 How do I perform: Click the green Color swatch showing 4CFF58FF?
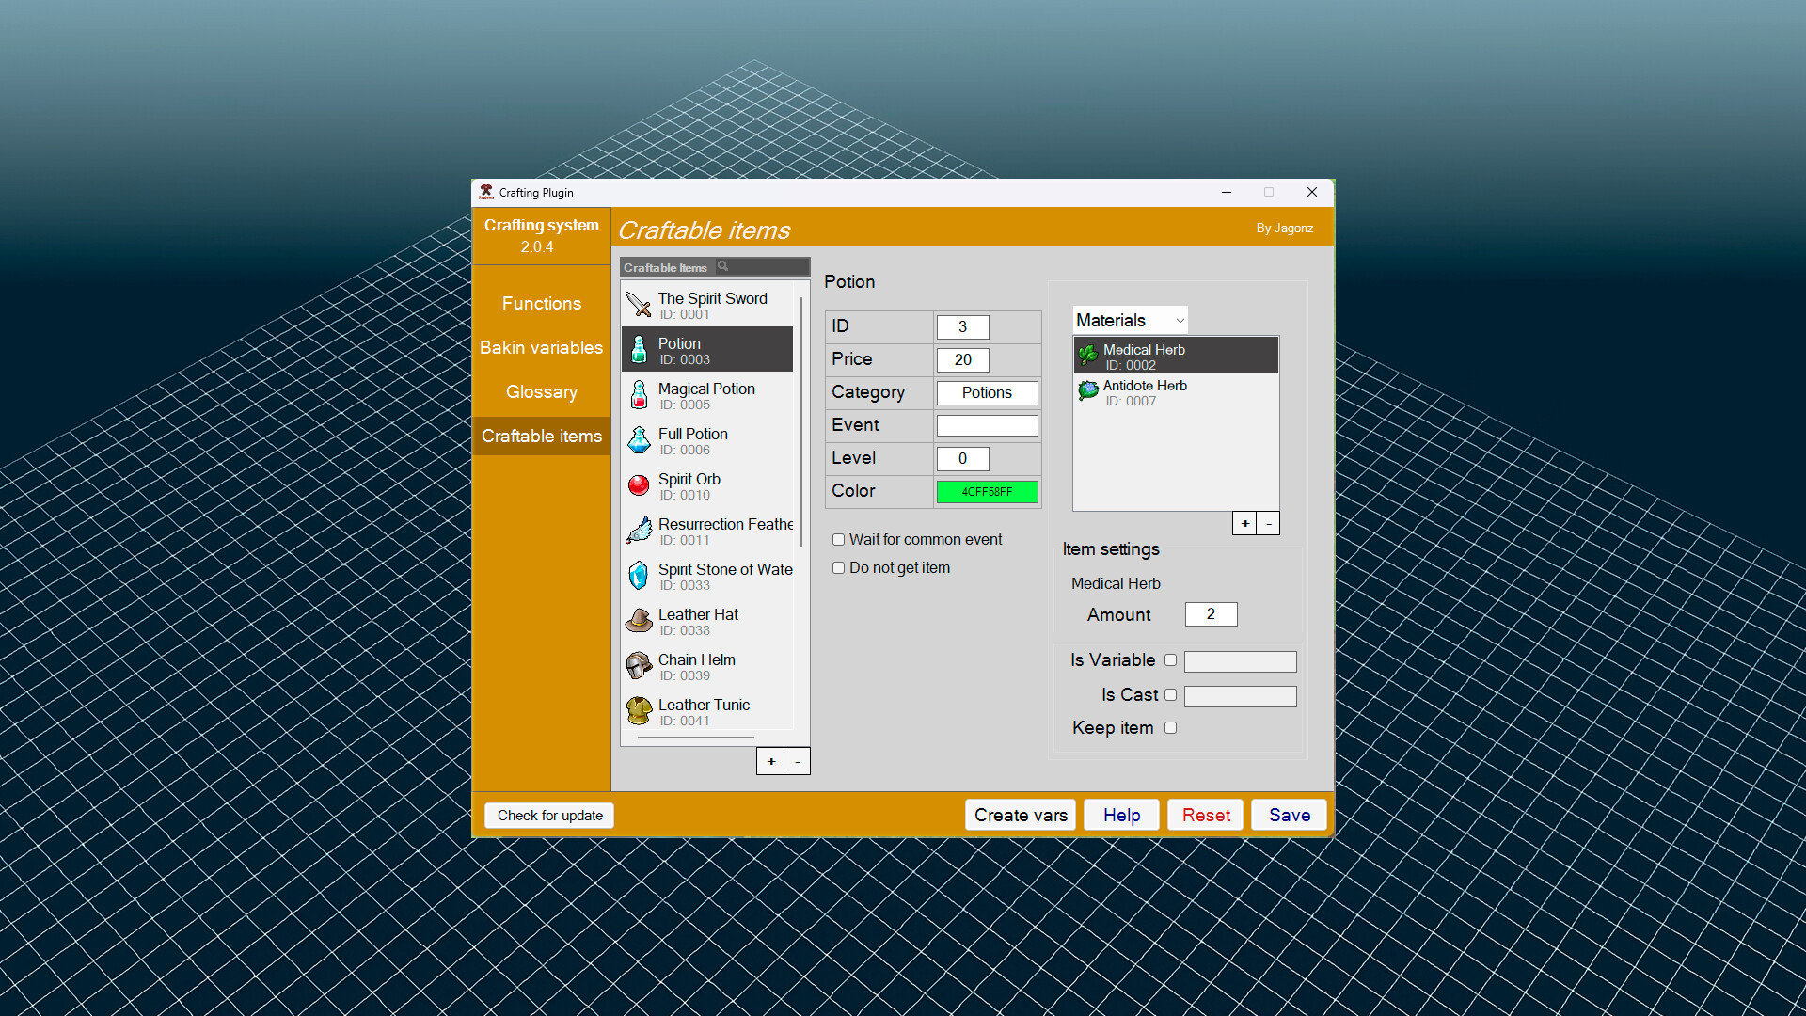[x=987, y=491]
